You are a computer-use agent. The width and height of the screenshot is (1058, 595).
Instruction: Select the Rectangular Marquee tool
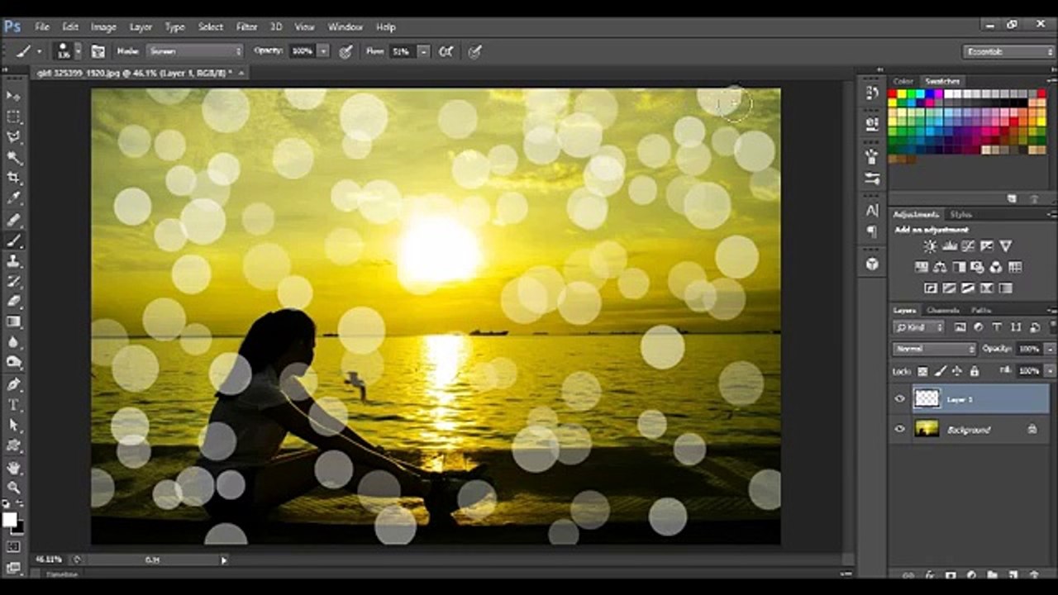coord(14,117)
